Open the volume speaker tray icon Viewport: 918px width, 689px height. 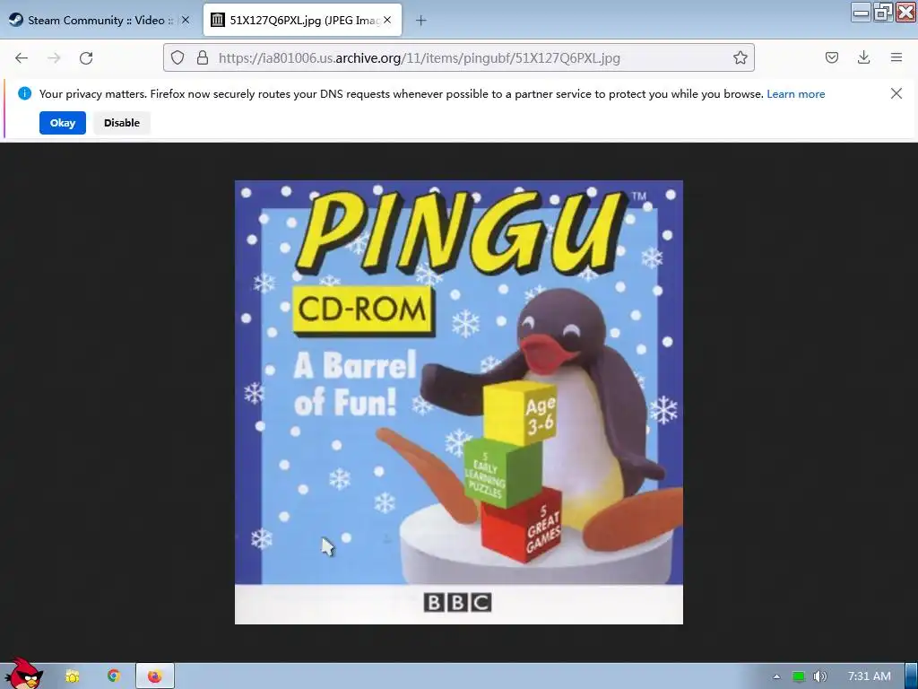click(x=820, y=676)
